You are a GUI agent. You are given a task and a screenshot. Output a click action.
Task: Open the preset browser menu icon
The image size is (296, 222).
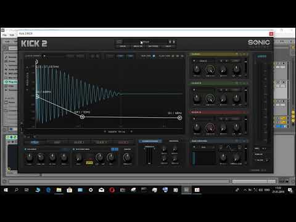coord(119,42)
